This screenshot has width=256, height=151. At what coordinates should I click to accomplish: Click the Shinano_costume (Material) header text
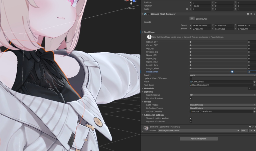pyautogui.click(x=165, y=127)
